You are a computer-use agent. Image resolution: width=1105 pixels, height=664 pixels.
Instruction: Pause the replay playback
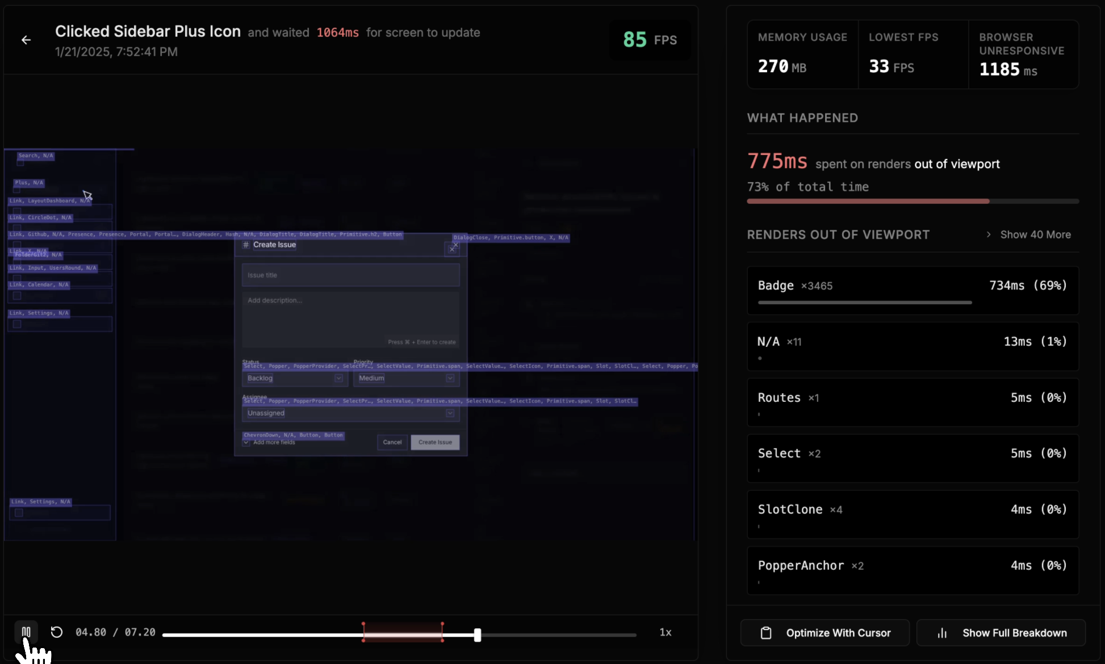pos(26,632)
